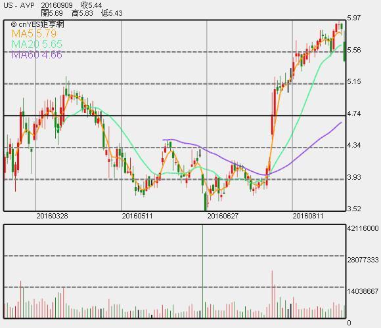Click the MA5 5.79 legend label

[x=34, y=33]
